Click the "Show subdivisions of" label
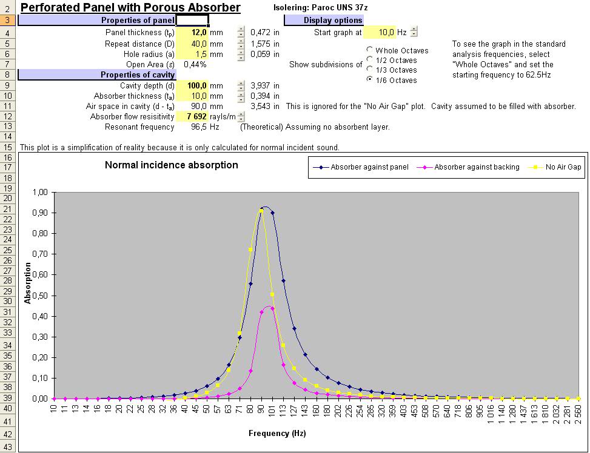 326,65
